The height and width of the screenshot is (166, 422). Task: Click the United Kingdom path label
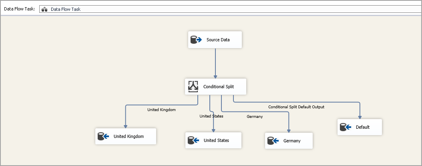click(161, 109)
